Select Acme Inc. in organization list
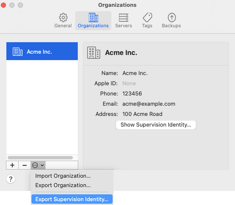The height and width of the screenshot is (205, 235). click(x=42, y=51)
